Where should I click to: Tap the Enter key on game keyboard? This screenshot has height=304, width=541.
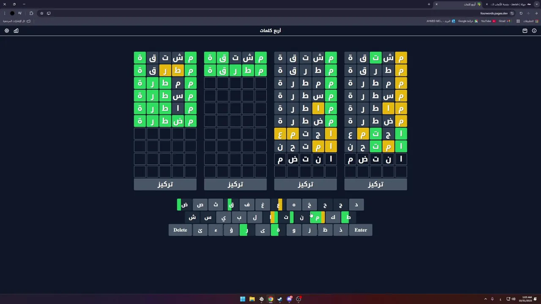point(361,230)
